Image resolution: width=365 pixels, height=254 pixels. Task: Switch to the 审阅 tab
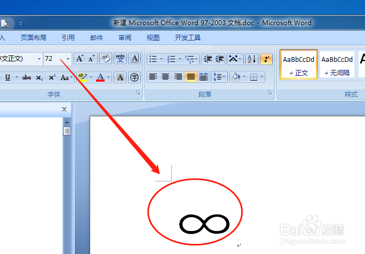[x=125, y=38]
